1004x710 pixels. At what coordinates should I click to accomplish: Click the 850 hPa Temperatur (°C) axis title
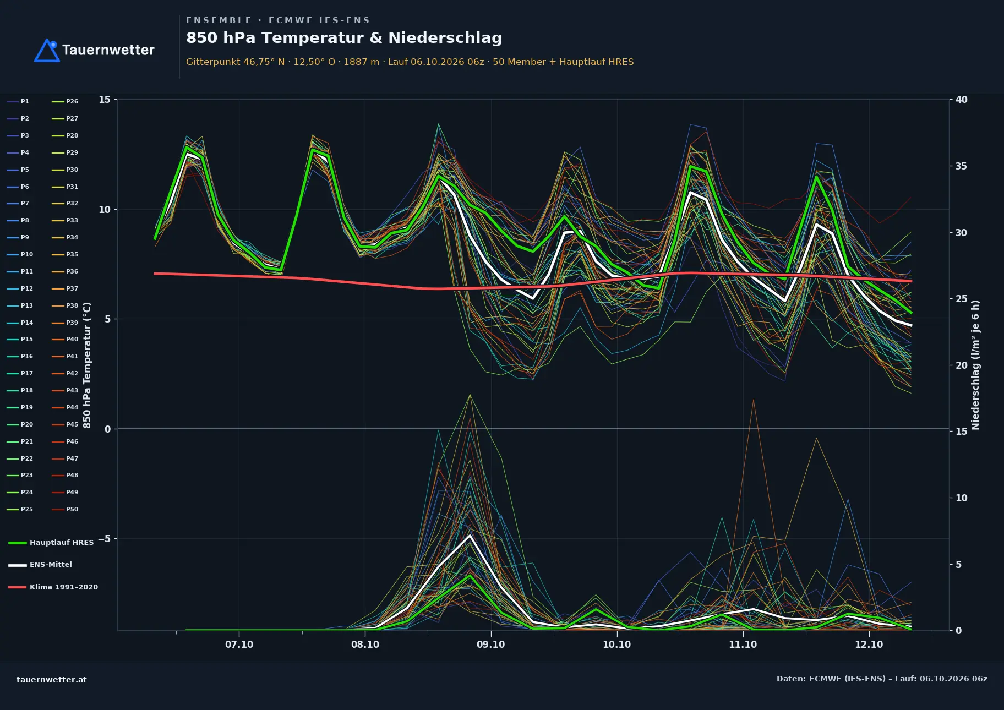tap(87, 365)
